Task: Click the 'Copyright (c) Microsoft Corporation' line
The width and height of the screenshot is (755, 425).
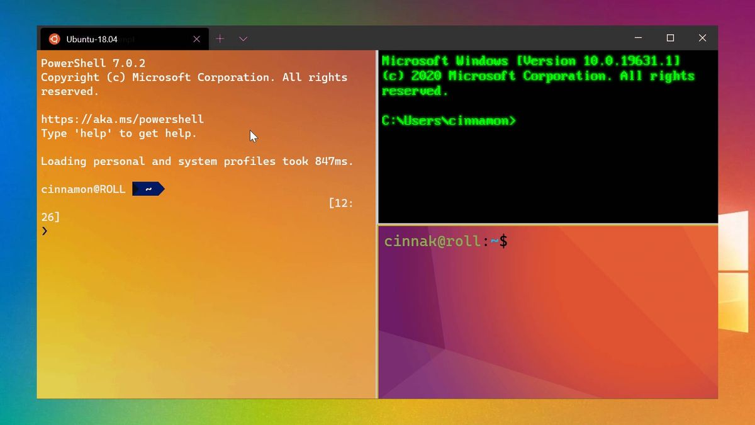Action: pyautogui.click(x=194, y=84)
